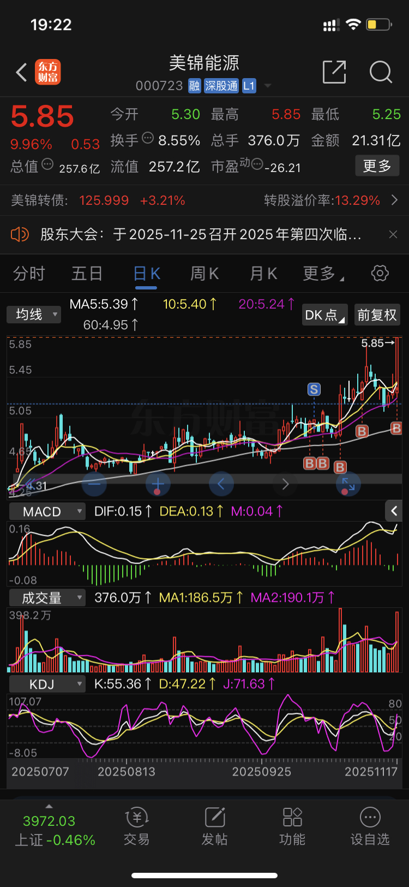Change 前复权 price adjustment mode
Viewport: 409px width, 887px height.
[377, 315]
